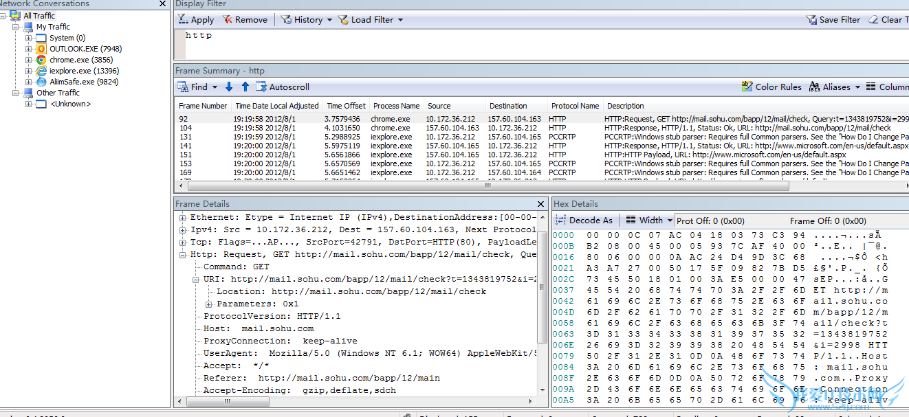Expand the Ethernet node in Frame Details
The width and height of the screenshot is (909, 417).
click(183, 218)
